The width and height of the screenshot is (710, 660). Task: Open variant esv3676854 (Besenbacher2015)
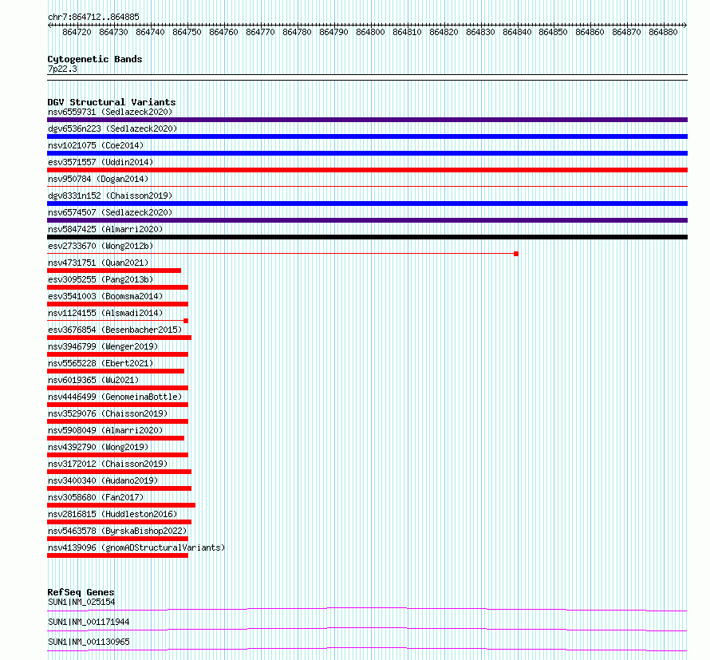[115, 330]
